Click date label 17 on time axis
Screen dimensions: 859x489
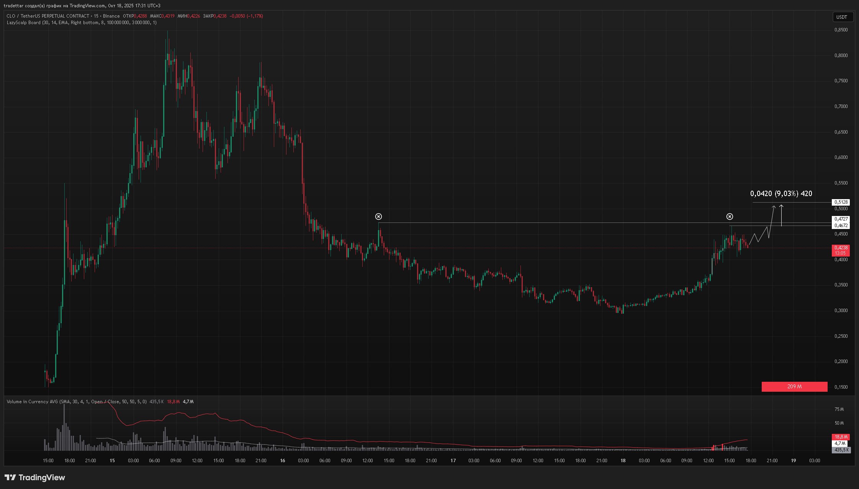tap(453, 461)
